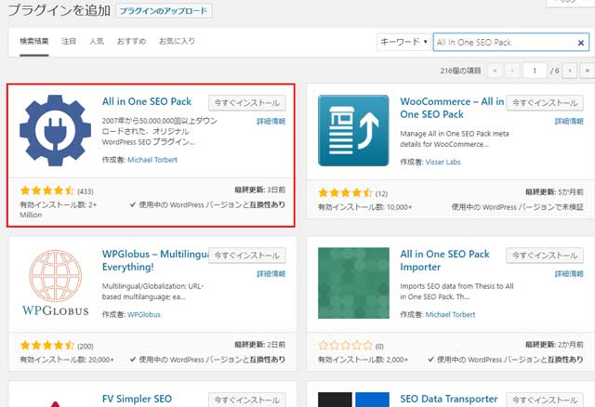Viewport: 595px width, 407px height.
Task: Click the empty star rating with (0) reviews
Action: pyautogui.click(x=345, y=345)
